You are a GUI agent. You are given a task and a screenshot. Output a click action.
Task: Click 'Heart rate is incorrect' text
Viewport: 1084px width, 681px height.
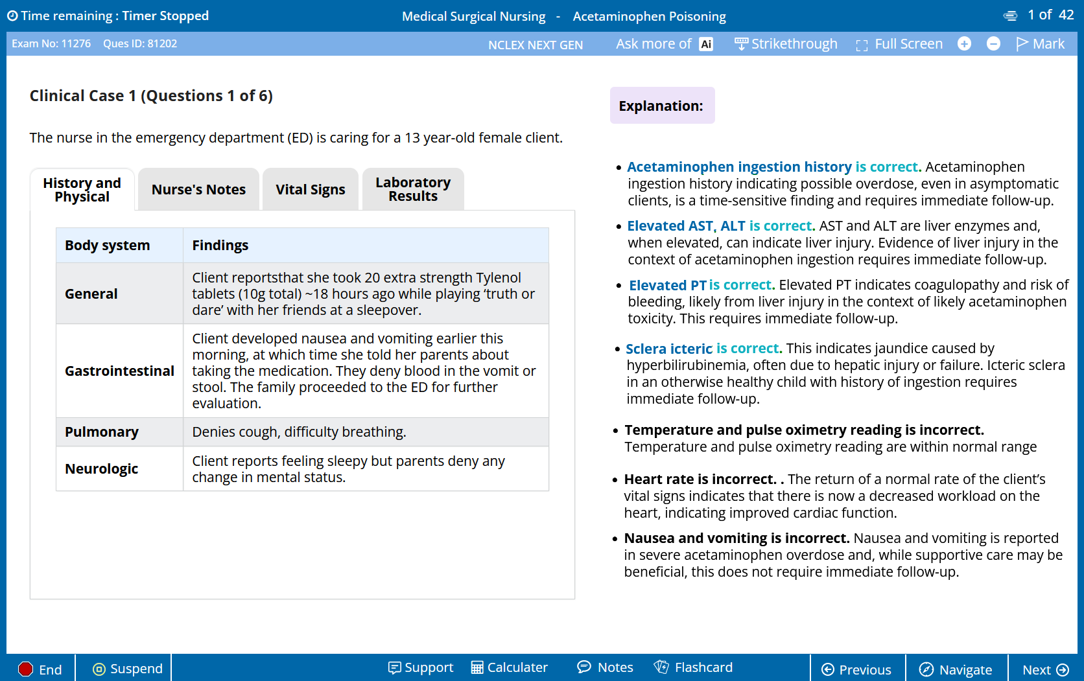700,479
